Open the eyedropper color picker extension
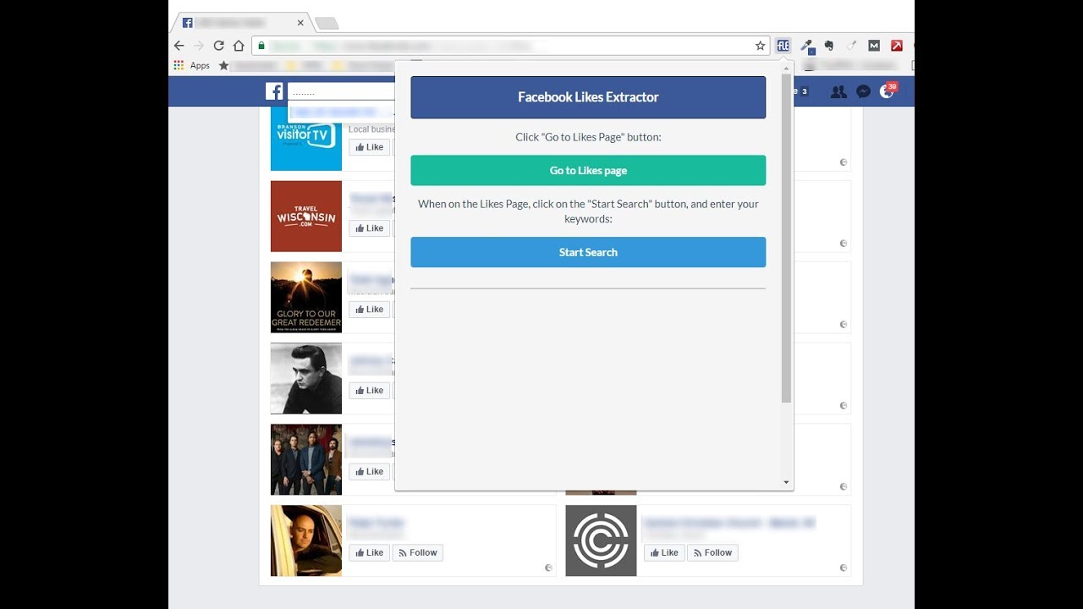 tap(807, 46)
